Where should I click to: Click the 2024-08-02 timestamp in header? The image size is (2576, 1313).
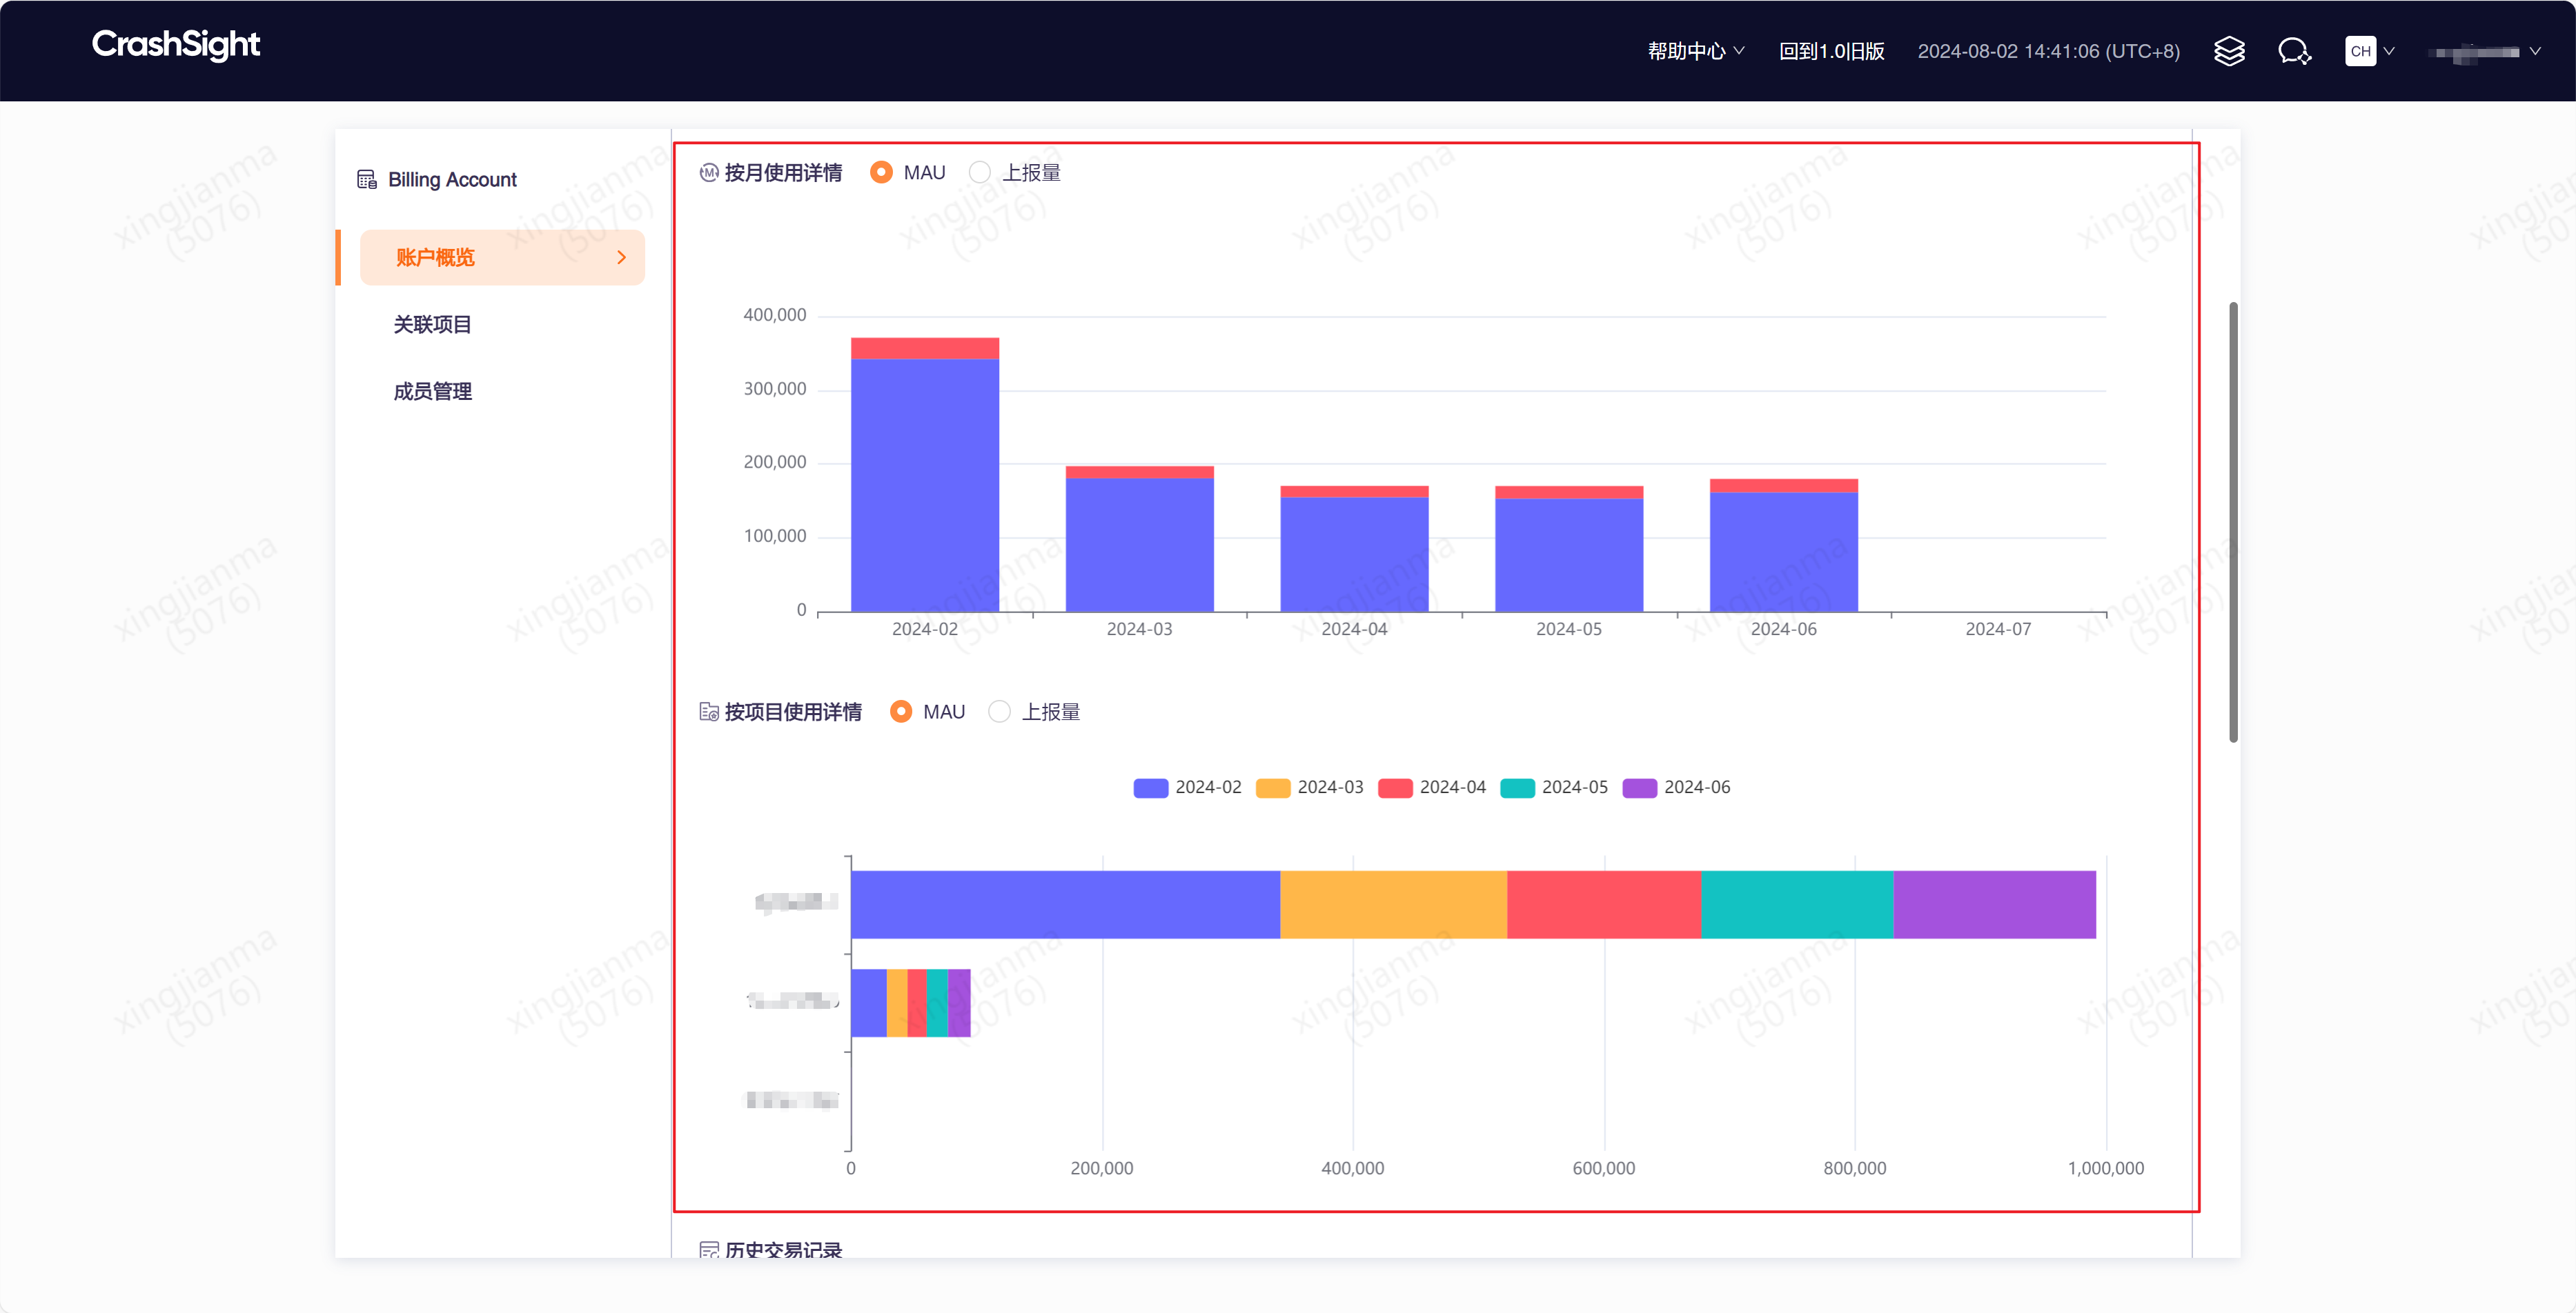(x=2048, y=51)
